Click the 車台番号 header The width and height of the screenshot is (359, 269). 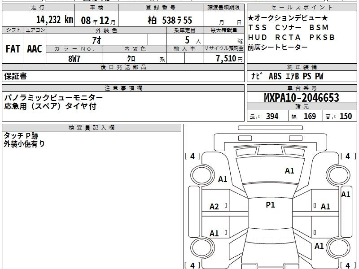(x=302, y=88)
